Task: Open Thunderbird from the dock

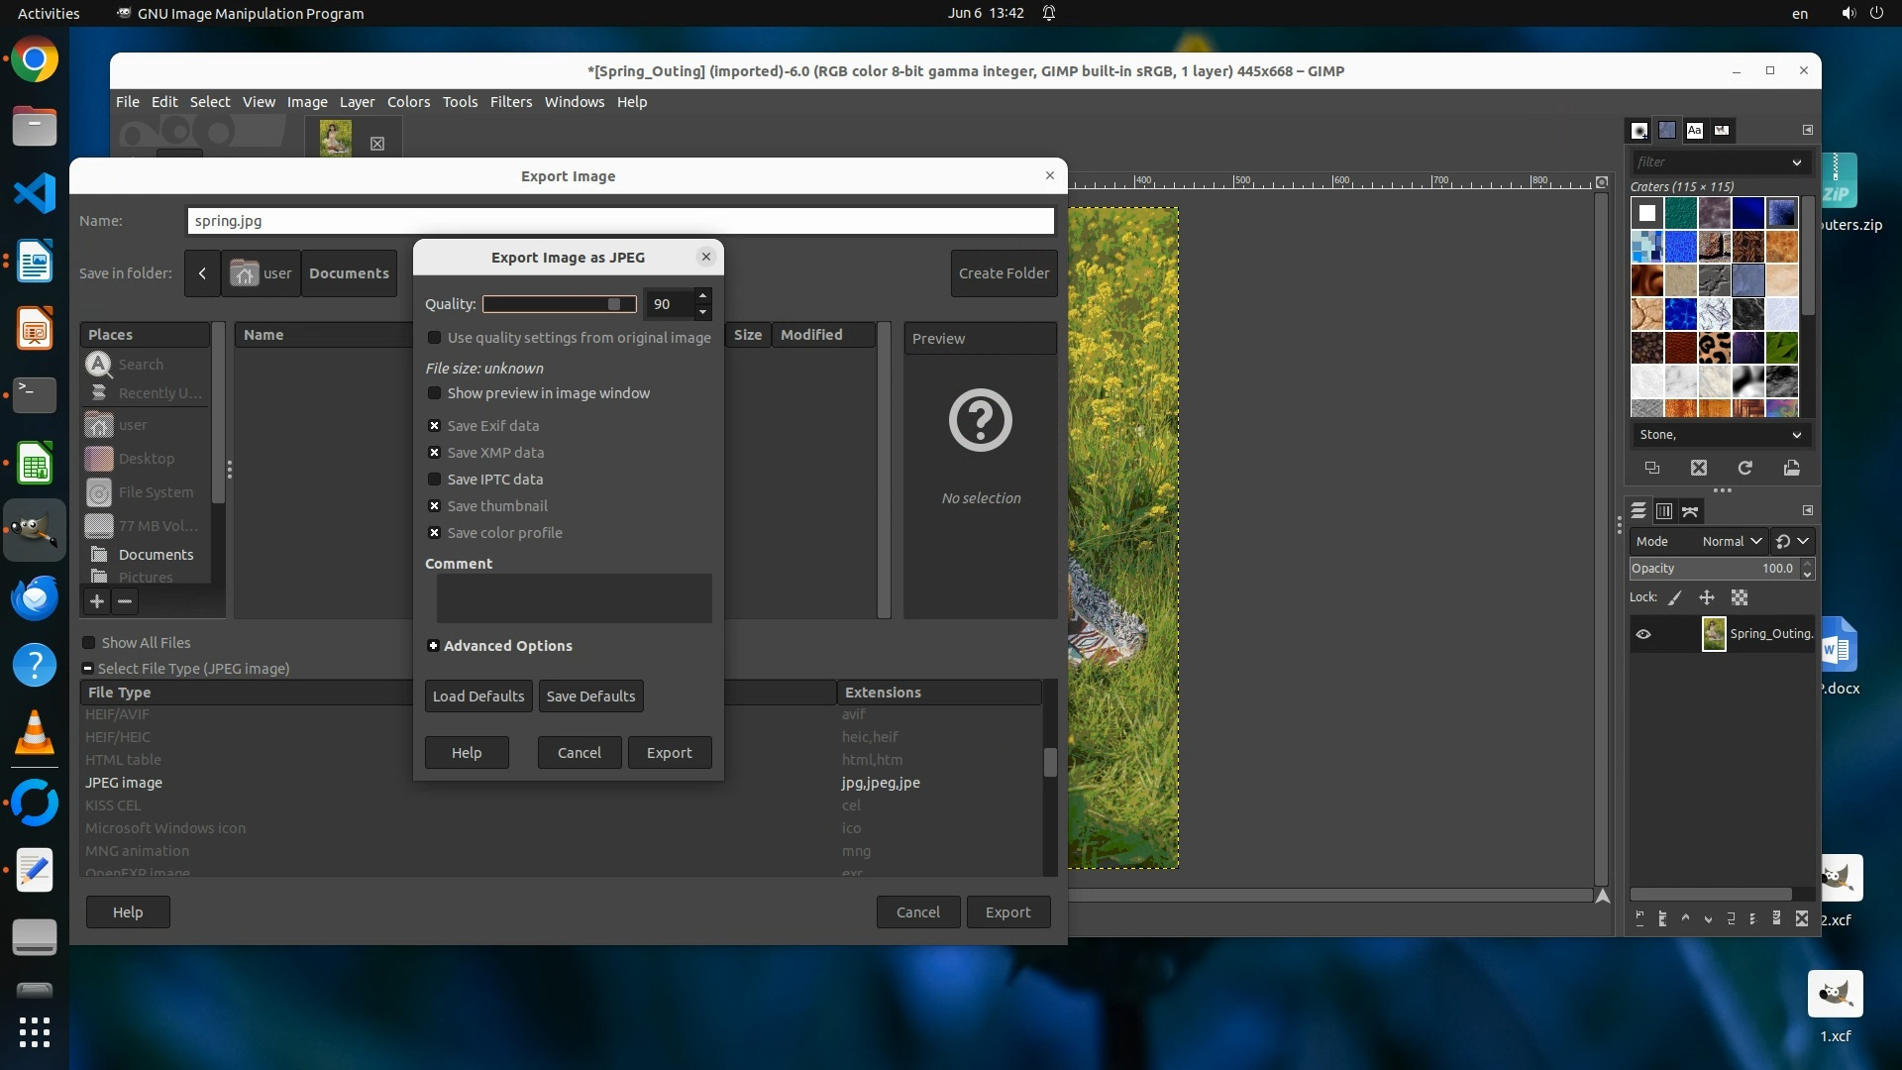Action: pyautogui.click(x=35, y=598)
